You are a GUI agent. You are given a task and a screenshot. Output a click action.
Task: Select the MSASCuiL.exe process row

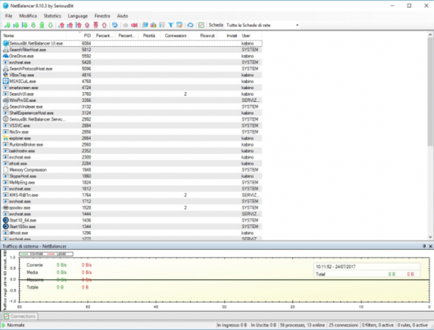132,81
